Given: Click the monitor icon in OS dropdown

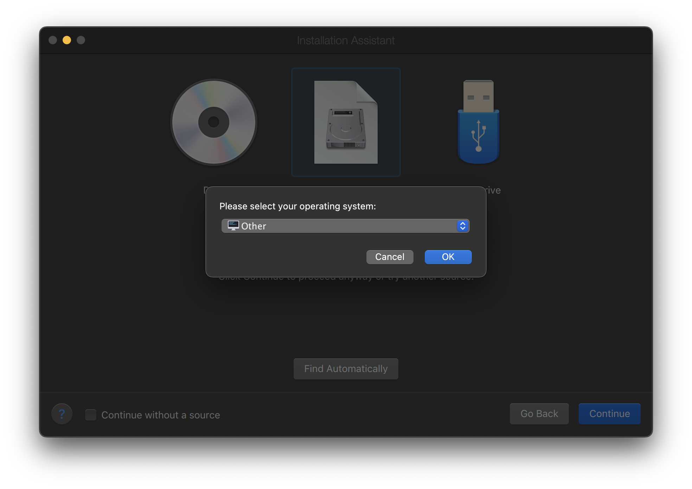Looking at the screenshot, I should tap(233, 226).
